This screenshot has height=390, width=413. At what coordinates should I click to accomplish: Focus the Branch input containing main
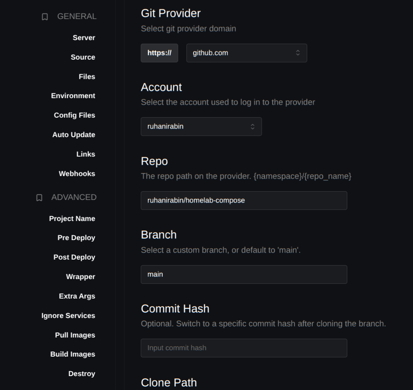(244, 274)
